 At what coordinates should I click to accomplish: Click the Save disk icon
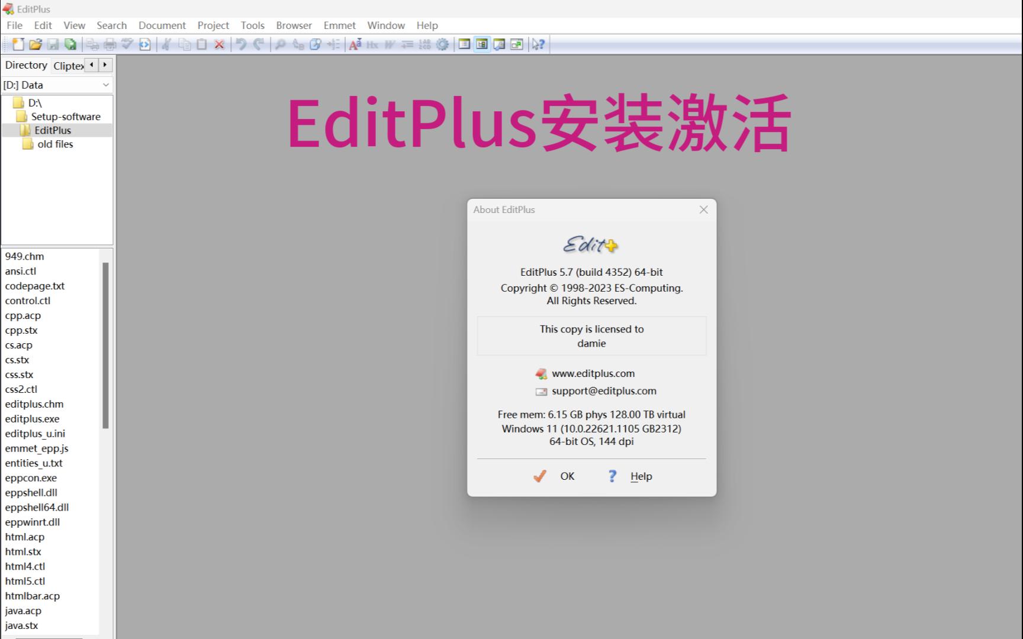53,44
